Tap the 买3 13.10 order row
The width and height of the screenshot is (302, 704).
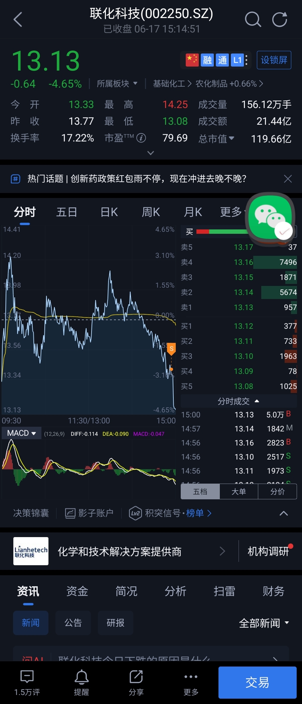(x=239, y=356)
